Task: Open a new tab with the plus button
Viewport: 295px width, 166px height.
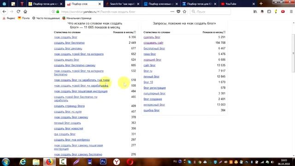Action: [x=261, y=4]
